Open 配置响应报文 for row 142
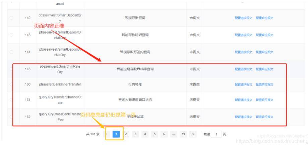Screen dimensions: 308x146 click(x=264, y=18)
